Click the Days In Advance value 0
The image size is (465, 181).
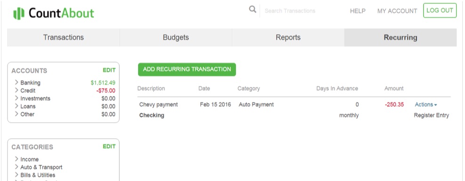tap(357, 105)
